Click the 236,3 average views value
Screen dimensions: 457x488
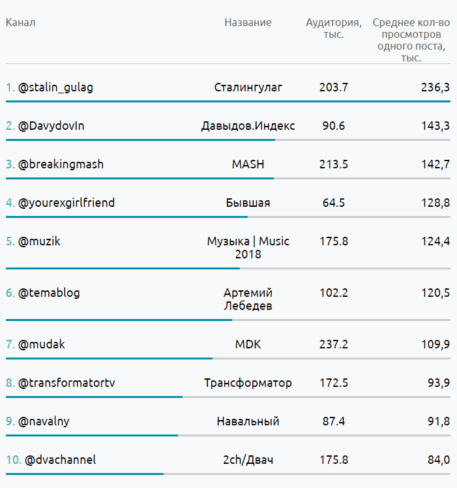pyautogui.click(x=435, y=87)
